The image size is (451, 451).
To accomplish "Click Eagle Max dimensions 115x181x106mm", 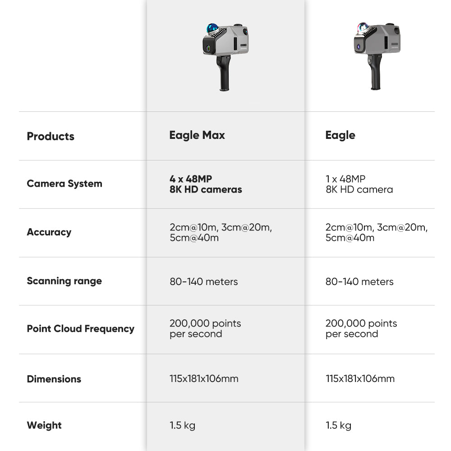I will tap(204, 378).
